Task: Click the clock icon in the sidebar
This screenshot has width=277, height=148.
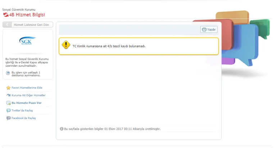Action: point(8,73)
